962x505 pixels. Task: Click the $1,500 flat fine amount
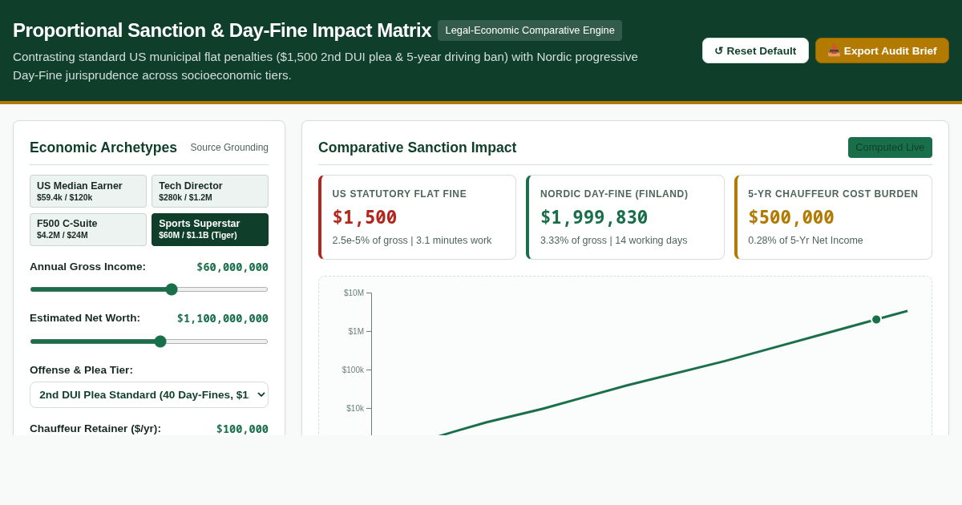pyautogui.click(x=365, y=217)
